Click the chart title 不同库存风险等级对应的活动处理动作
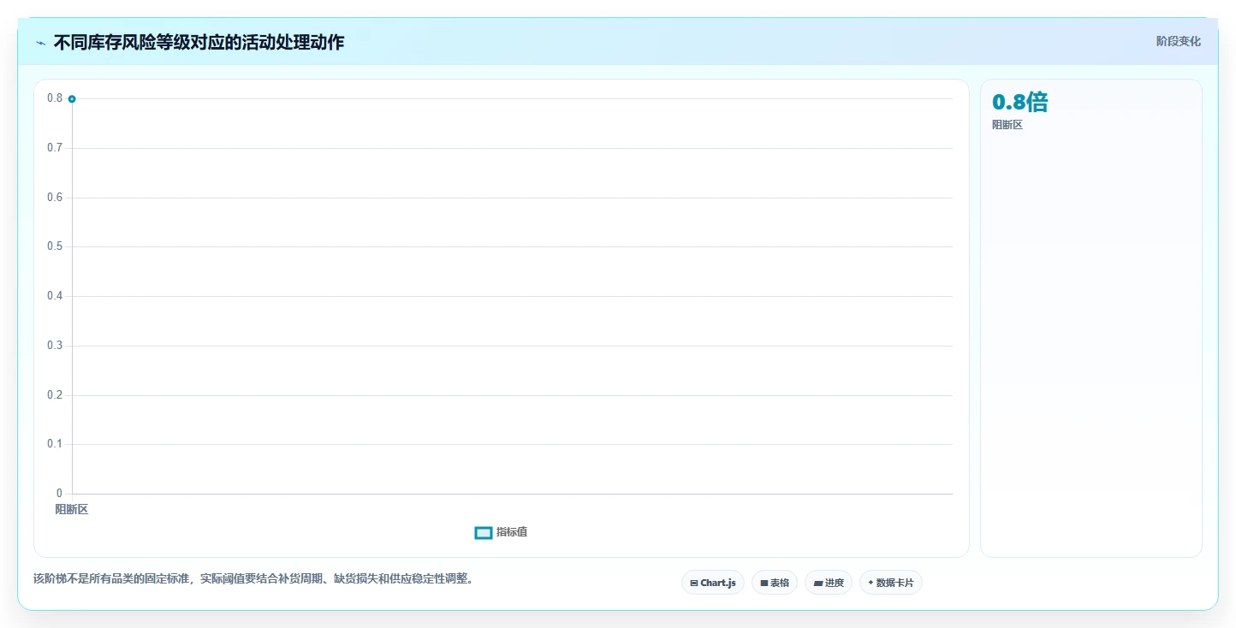Image resolution: width=1236 pixels, height=628 pixels. (199, 42)
